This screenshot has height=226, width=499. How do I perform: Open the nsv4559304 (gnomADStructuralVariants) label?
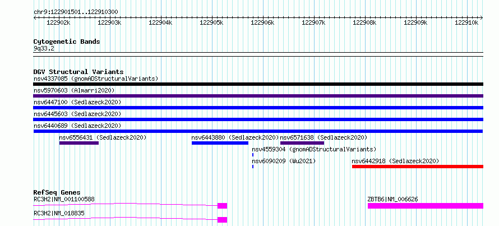[x=314, y=149]
